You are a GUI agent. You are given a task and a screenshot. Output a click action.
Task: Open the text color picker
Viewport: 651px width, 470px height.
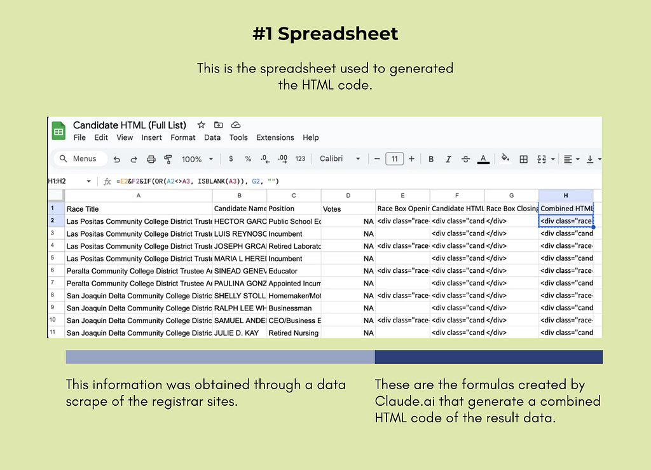coord(483,159)
